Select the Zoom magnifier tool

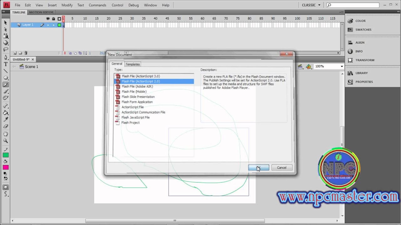pos(5,141)
